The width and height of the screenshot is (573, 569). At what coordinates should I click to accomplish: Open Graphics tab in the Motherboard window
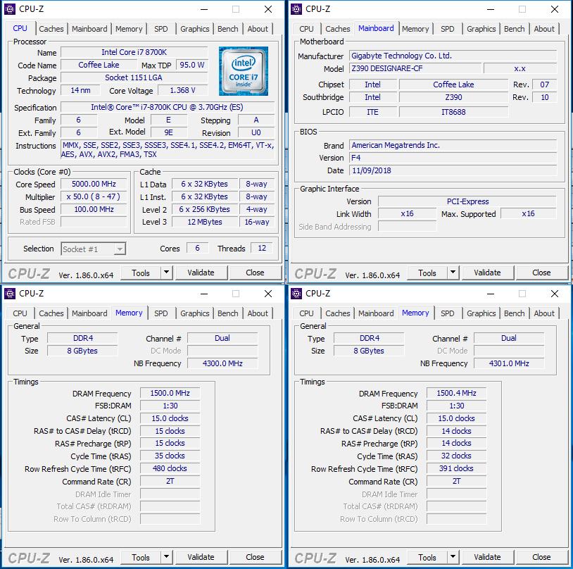[x=481, y=29]
